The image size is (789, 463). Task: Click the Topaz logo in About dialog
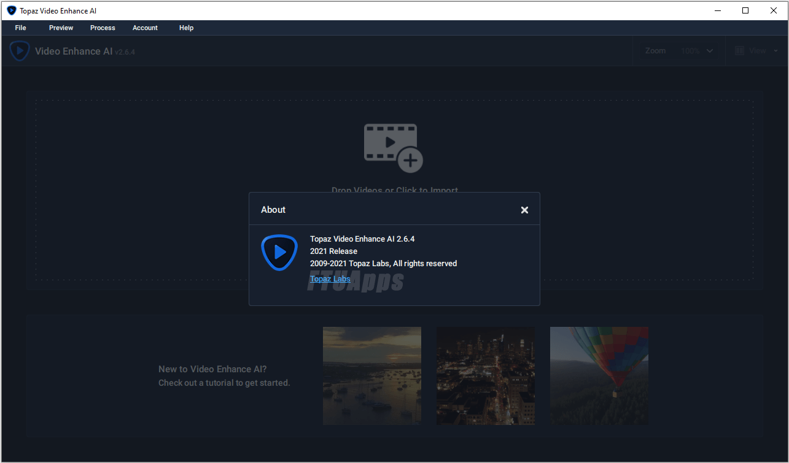point(279,252)
